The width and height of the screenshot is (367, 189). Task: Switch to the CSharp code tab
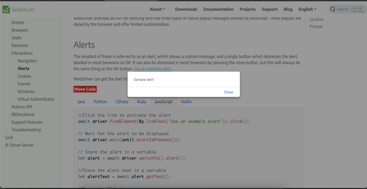point(122,101)
